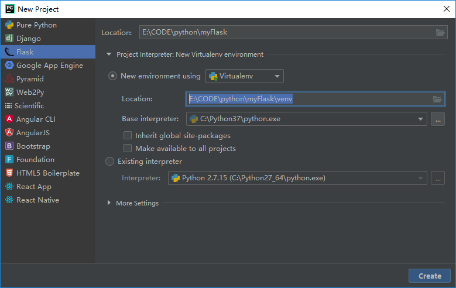Pick Web2Py project type
Image resolution: width=456 pixels, height=288 pixels.
pyautogui.click(x=48, y=92)
